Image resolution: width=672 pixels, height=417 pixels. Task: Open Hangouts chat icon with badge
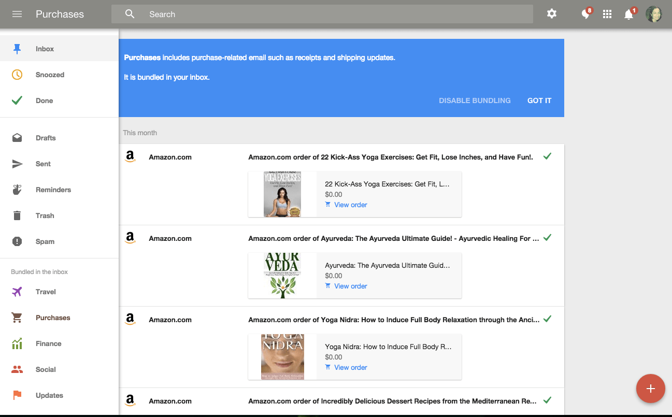point(586,13)
